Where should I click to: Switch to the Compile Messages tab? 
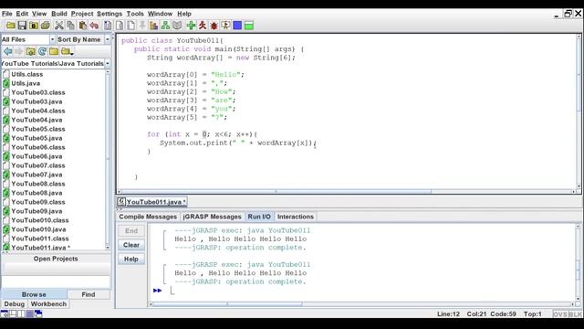click(x=148, y=217)
